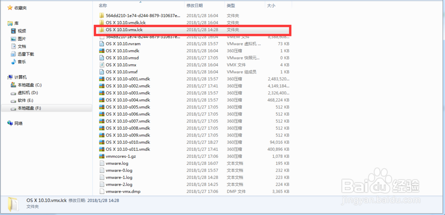Click the large folder icon in details pane
The width and height of the screenshot is (445, 215).
tap(13, 204)
